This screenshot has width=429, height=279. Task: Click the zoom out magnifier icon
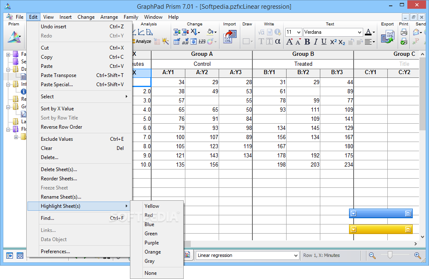pyautogui.click(x=372, y=256)
